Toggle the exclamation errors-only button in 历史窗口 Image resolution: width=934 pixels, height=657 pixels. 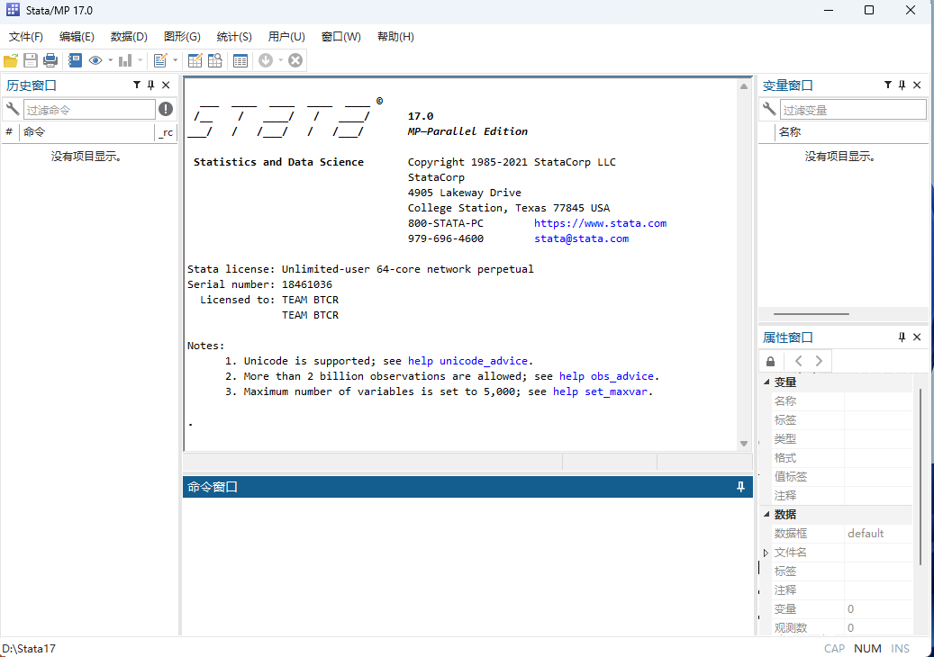click(166, 109)
